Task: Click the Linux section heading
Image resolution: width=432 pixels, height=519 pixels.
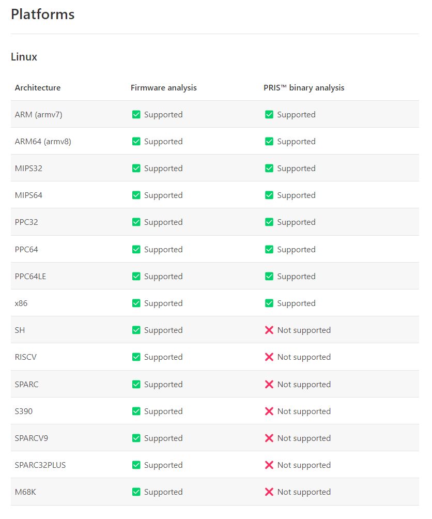Action: click(24, 56)
